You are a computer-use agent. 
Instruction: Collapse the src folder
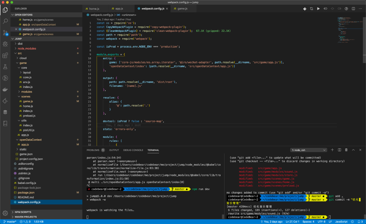point(19,53)
